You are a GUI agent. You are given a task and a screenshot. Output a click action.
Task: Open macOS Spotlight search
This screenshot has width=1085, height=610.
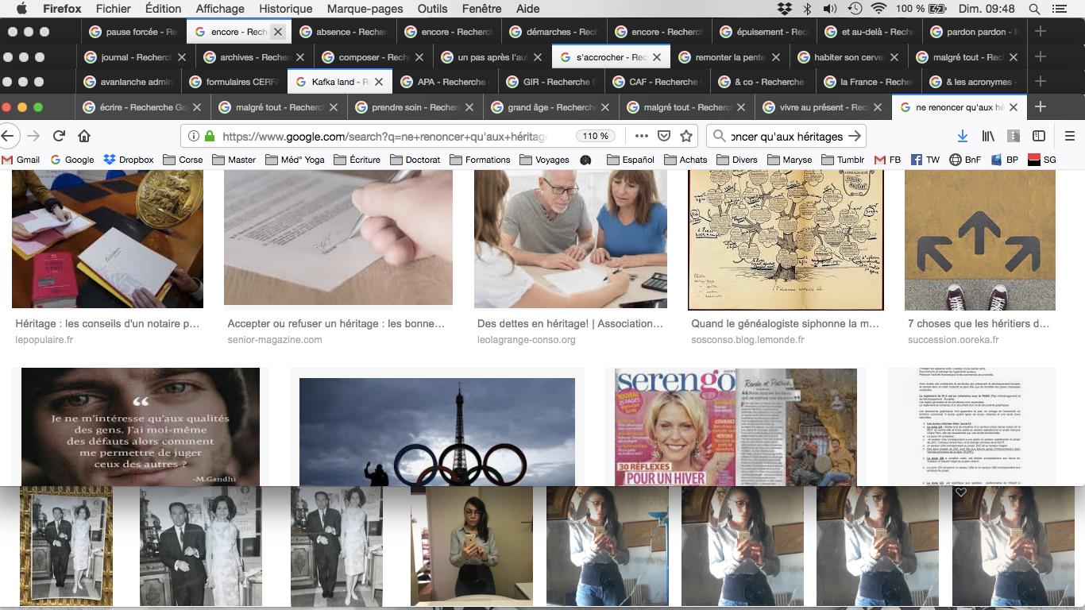coord(1034,9)
